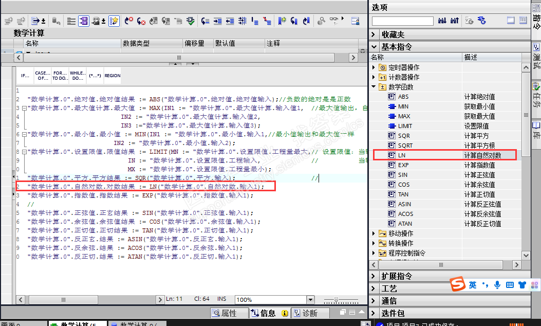Go to previous bookmark icon
This screenshot has width=541, height=326.
[306, 21]
